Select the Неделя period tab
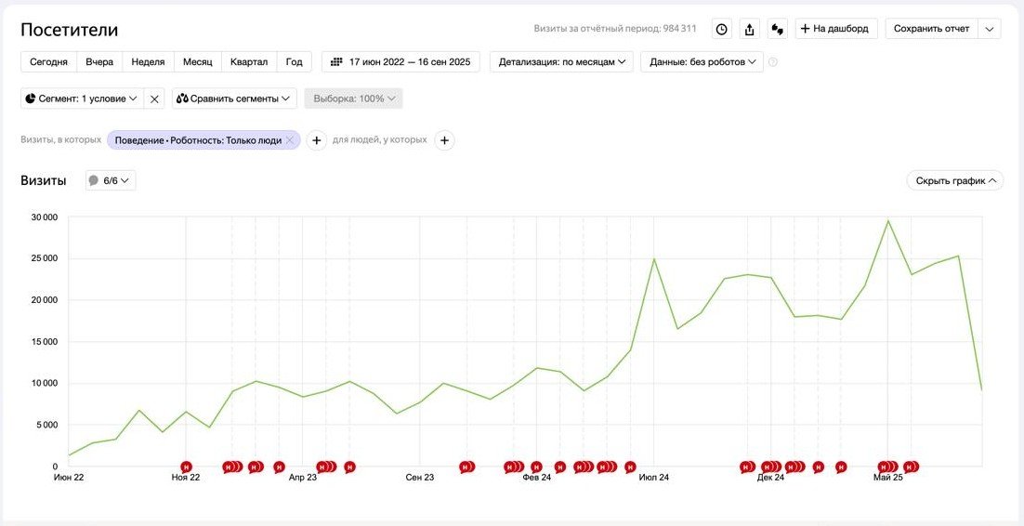The image size is (1024, 526). (x=148, y=62)
